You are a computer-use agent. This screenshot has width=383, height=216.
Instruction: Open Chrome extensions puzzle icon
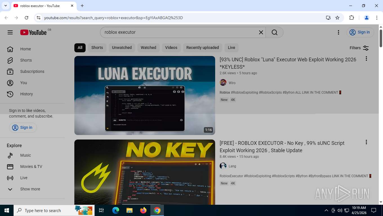351,18
